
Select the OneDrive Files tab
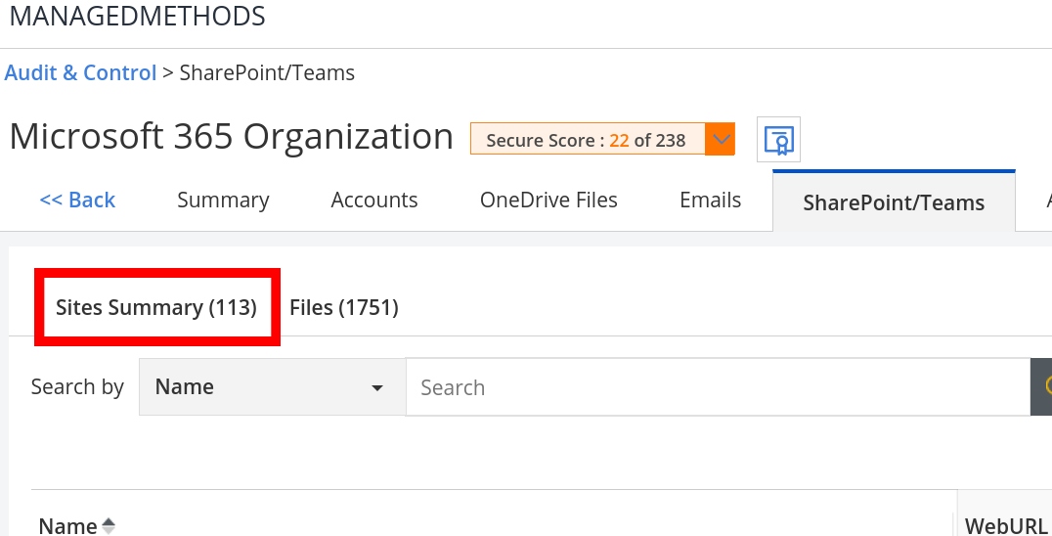coord(548,201)
